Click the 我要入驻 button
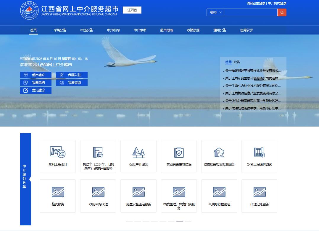 [72, 75]
